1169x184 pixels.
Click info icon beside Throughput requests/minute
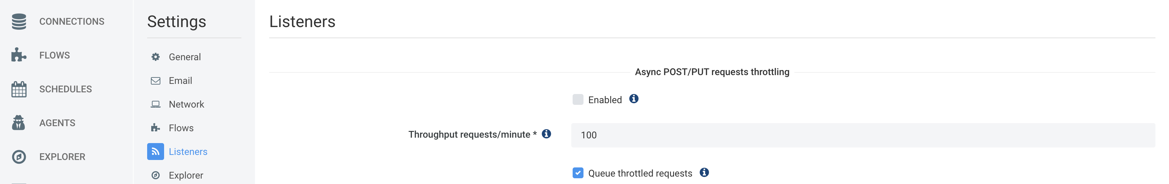547,134
